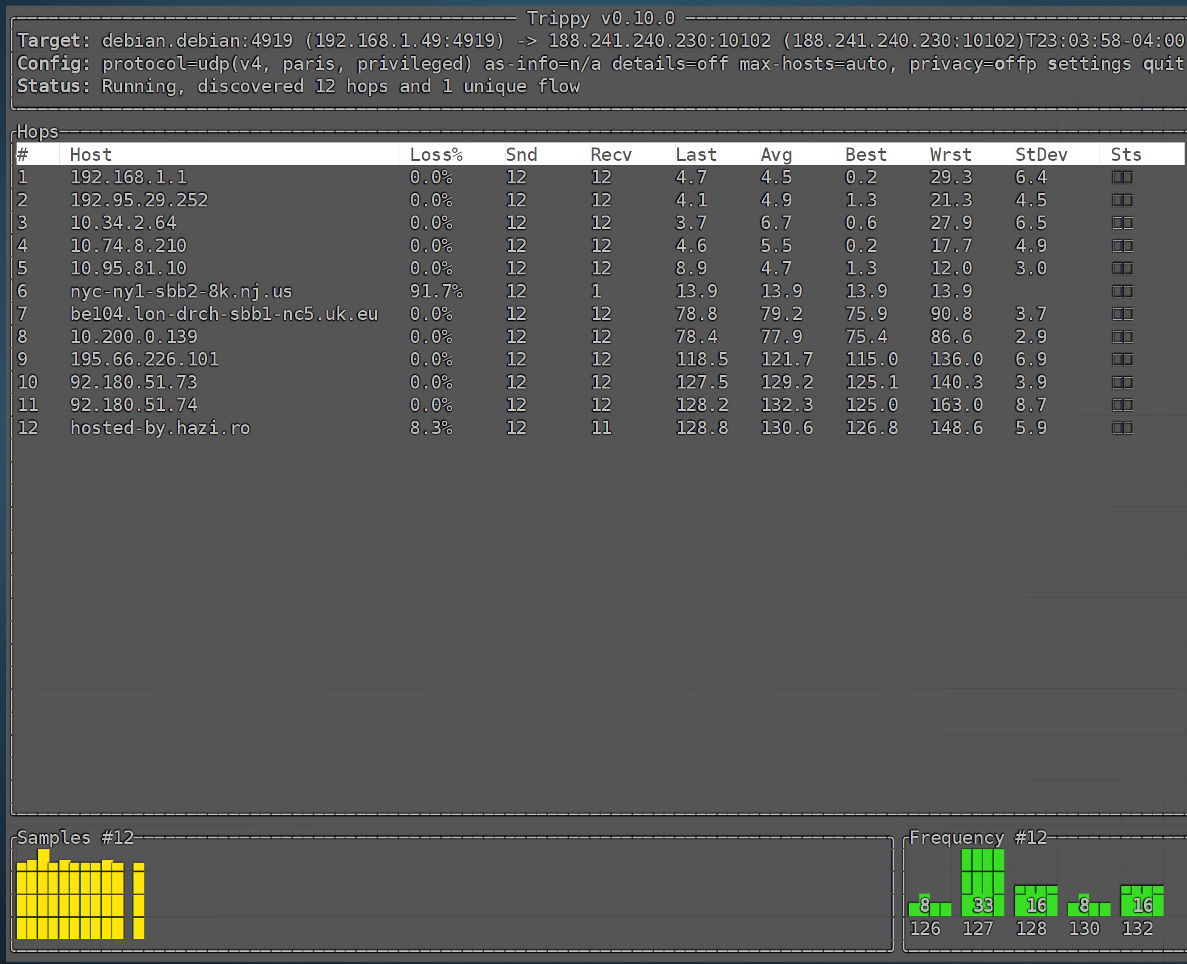
Task: Click the status icon for 192.168.1.1 row
Action: click(1122, 177)
